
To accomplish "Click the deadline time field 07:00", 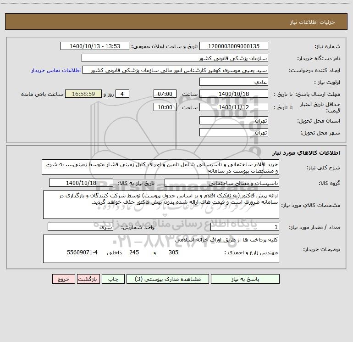I will click(165, 94).
